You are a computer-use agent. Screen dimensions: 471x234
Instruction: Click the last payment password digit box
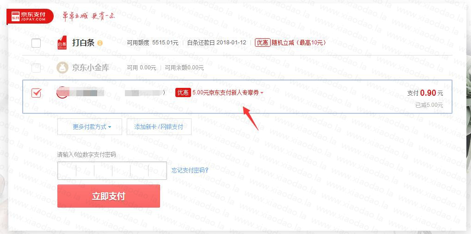[157, 171]
